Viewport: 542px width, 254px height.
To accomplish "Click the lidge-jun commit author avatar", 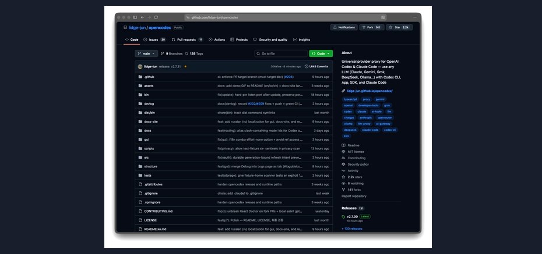I will click(140, 66).
